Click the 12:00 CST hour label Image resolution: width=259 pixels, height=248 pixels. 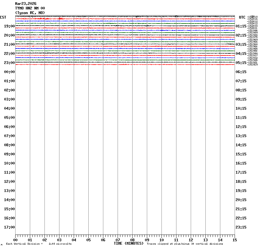tap(9, 182)
